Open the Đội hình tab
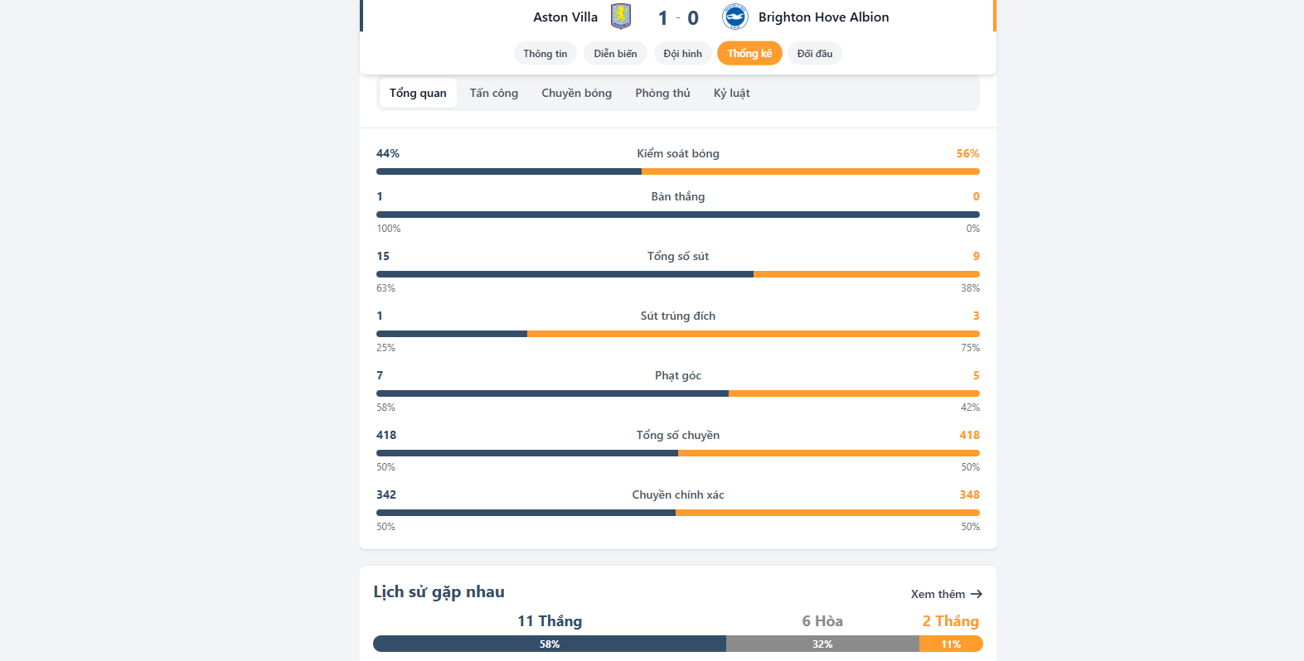Screen dimensions: 1304x661 tap(682, 54)
